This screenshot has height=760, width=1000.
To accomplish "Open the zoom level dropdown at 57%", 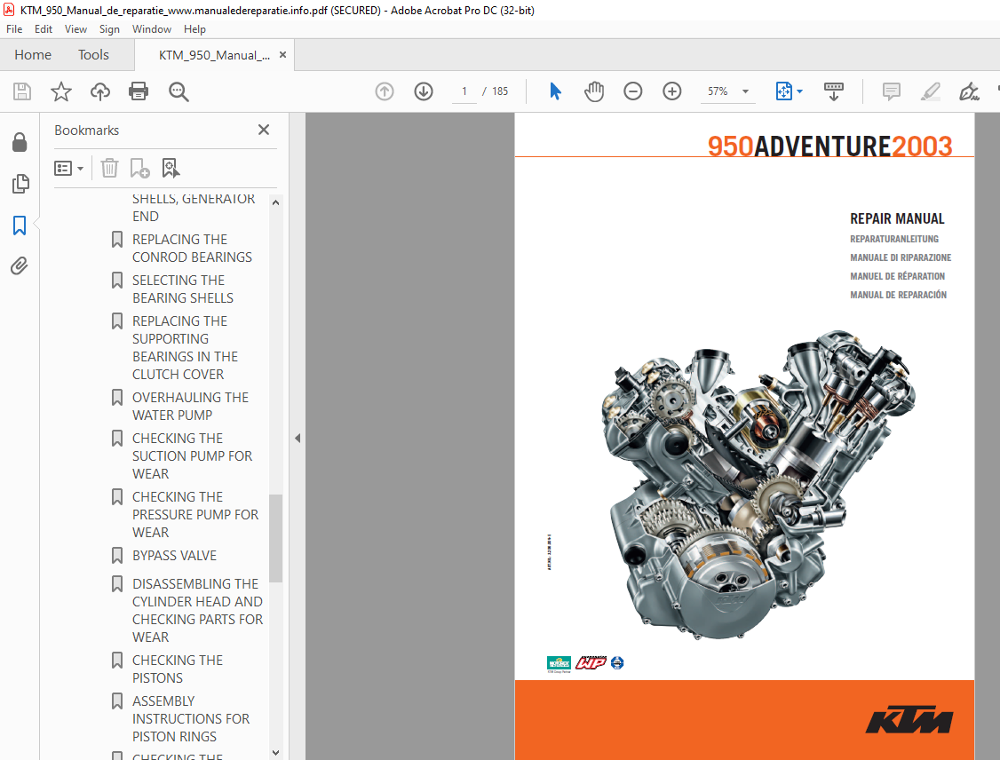I will click(x=745, y=91).
